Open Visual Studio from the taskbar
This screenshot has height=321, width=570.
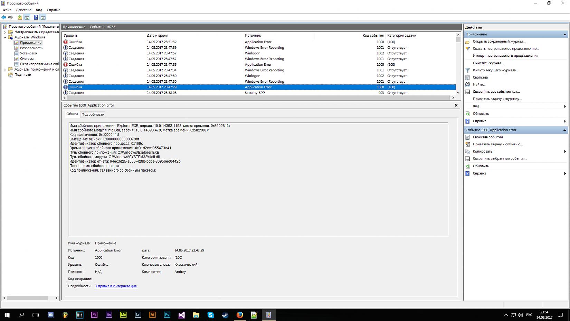[182, 315]
